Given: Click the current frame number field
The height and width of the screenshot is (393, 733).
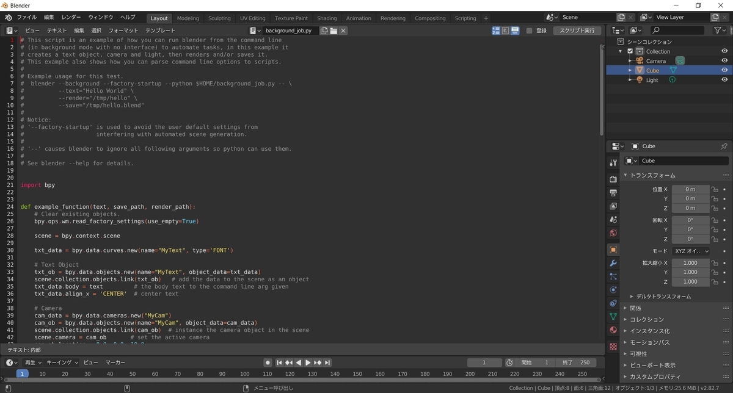Looking at the screenshot, I should pos(484,362).
